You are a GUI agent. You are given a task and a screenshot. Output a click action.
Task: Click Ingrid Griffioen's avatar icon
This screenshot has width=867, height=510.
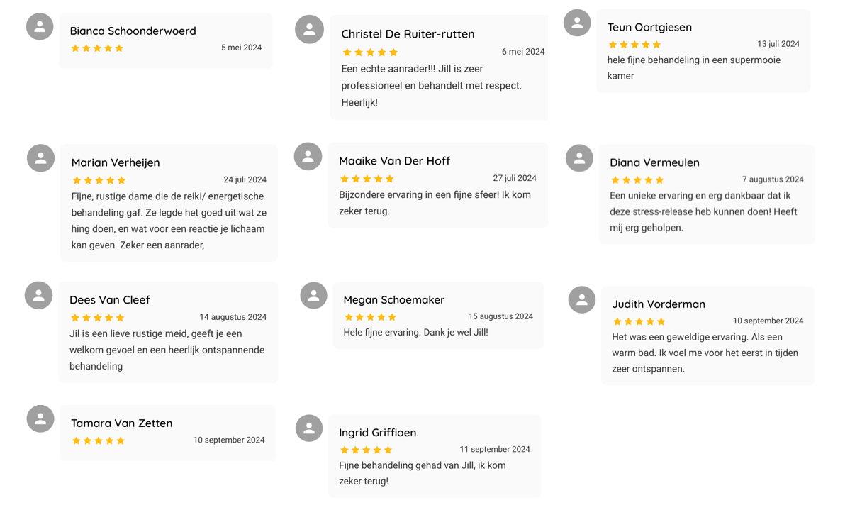(309, 428)
